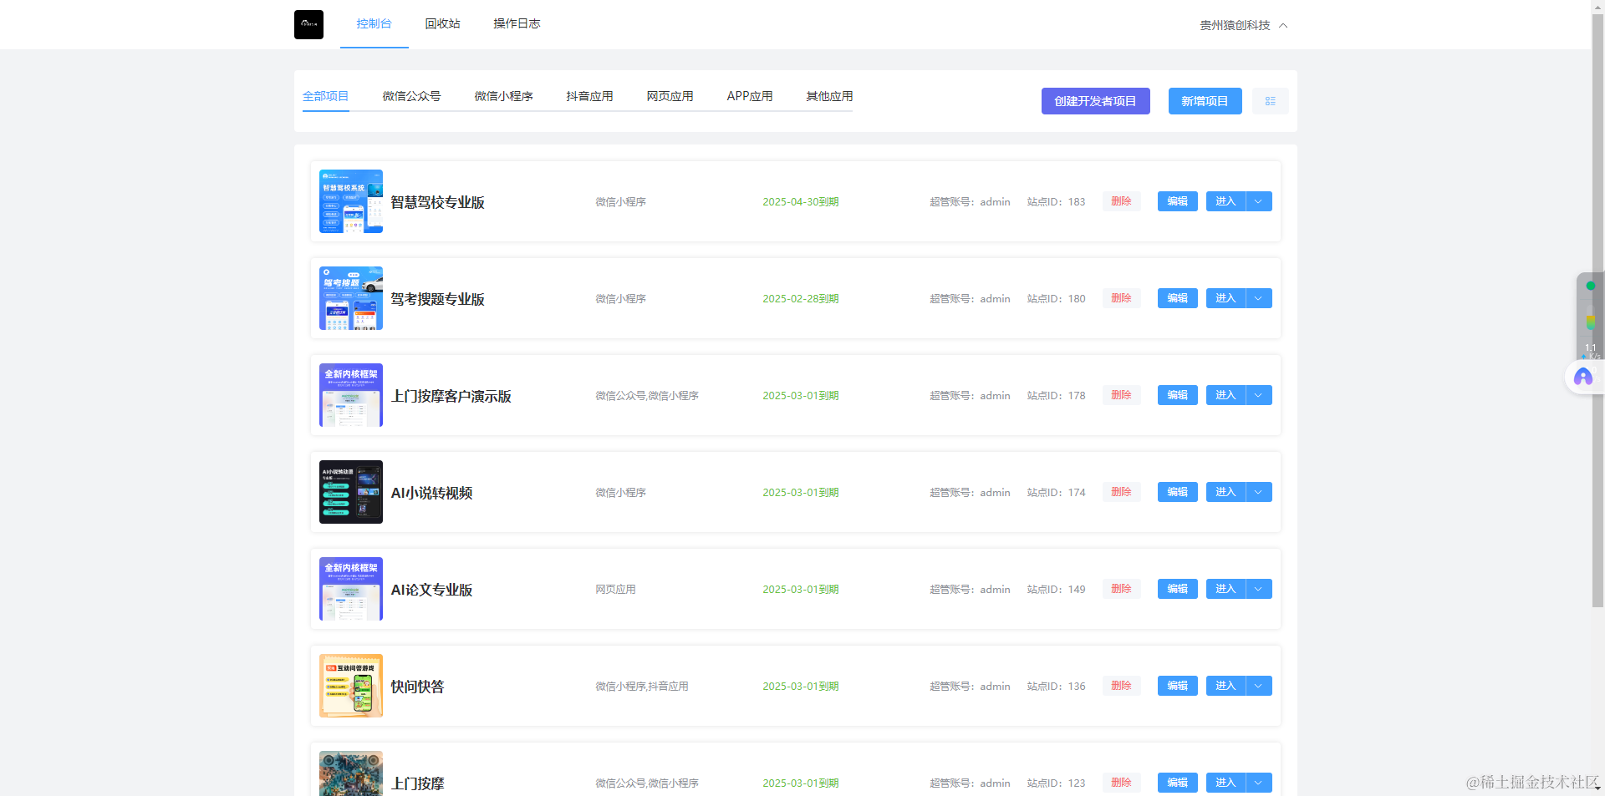Click the green status dot widget
The height and width of the screenshot is (796, 1605).
click(x=1591, y=286)
